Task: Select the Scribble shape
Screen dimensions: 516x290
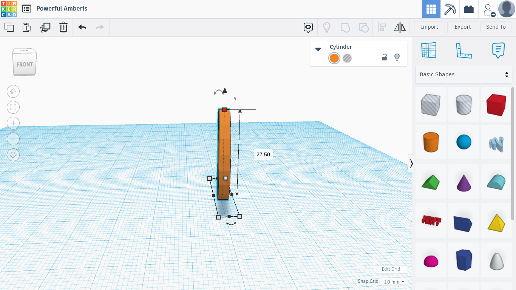Action: tap(497, 142)
